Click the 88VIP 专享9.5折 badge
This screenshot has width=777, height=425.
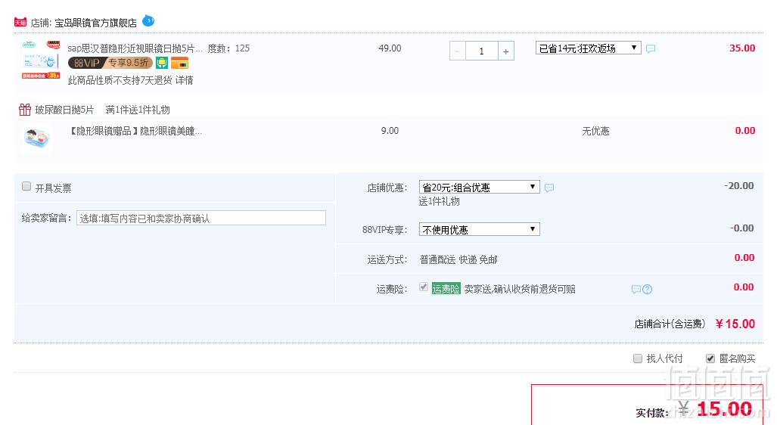(x=110, y=63)
